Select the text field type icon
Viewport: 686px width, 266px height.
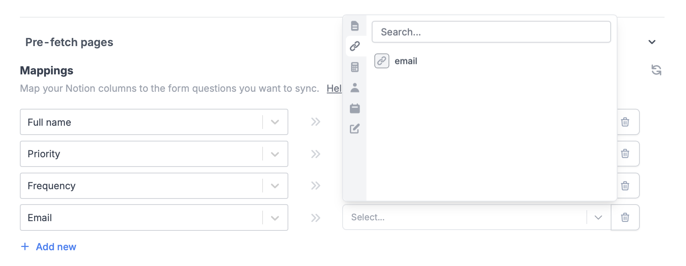point(355,27)
